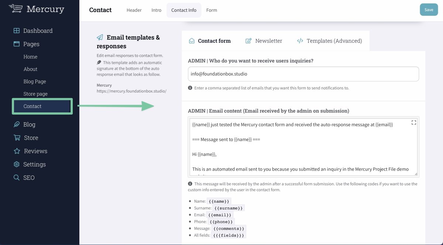Click the Settings gear icon
Screen dimensions: 443x245
click(17, 164)
